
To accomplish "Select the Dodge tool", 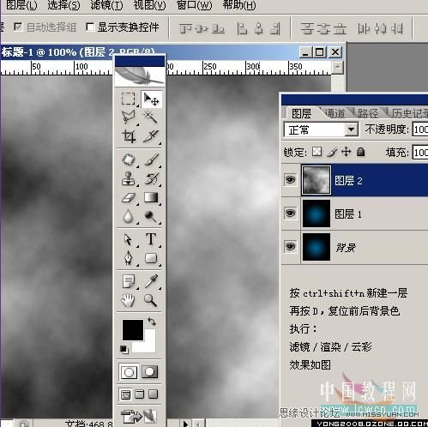I will pos(151,217).
